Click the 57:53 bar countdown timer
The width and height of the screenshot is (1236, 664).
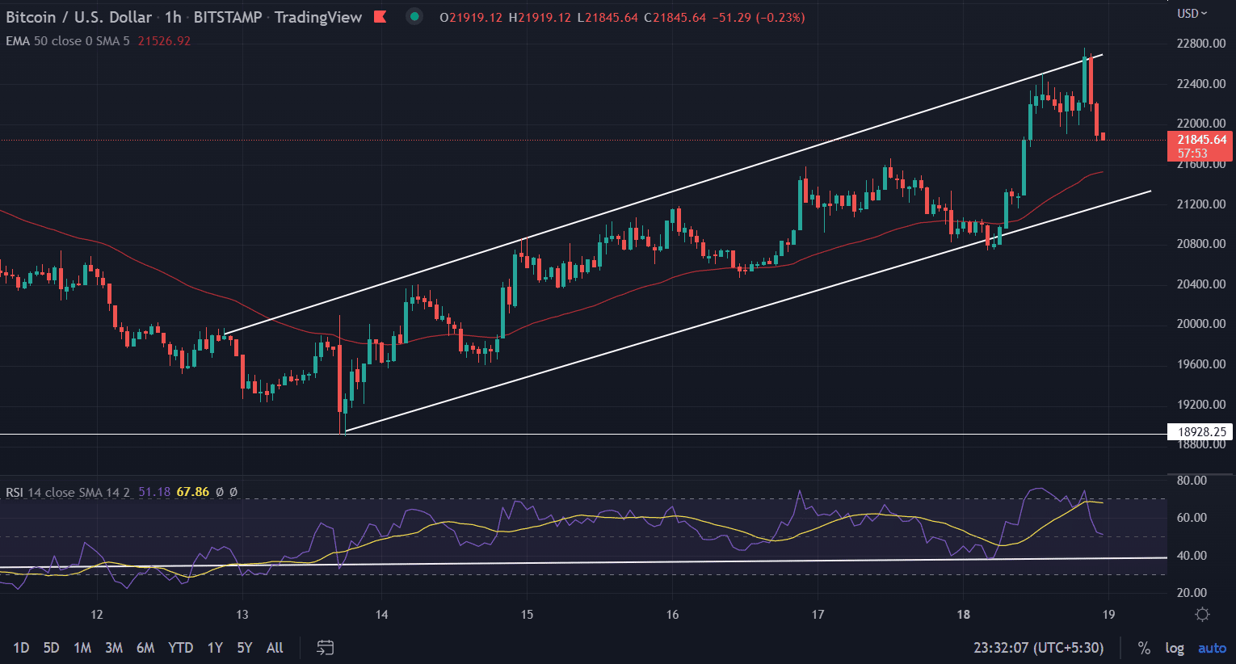click(x=1192, y=153)
